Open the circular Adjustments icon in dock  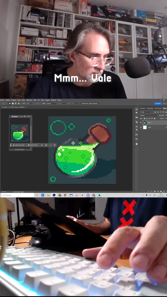pos(136,144)
